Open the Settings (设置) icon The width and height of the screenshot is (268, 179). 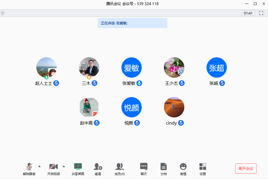(203, 167)
